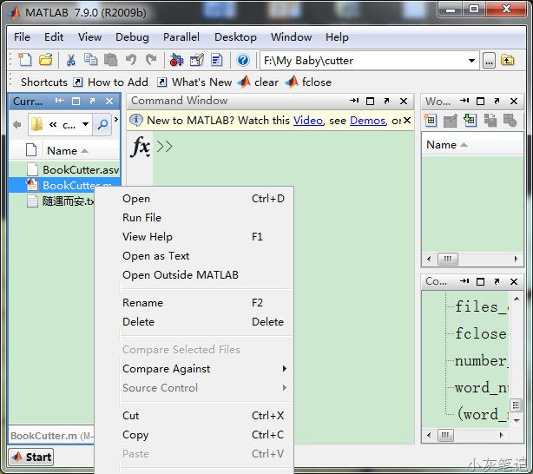Click the Video link in info bar

coord(307,121)
